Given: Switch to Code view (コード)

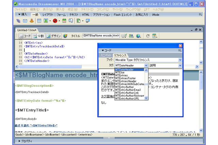Looking at the screenshot, I should point(25,36).
